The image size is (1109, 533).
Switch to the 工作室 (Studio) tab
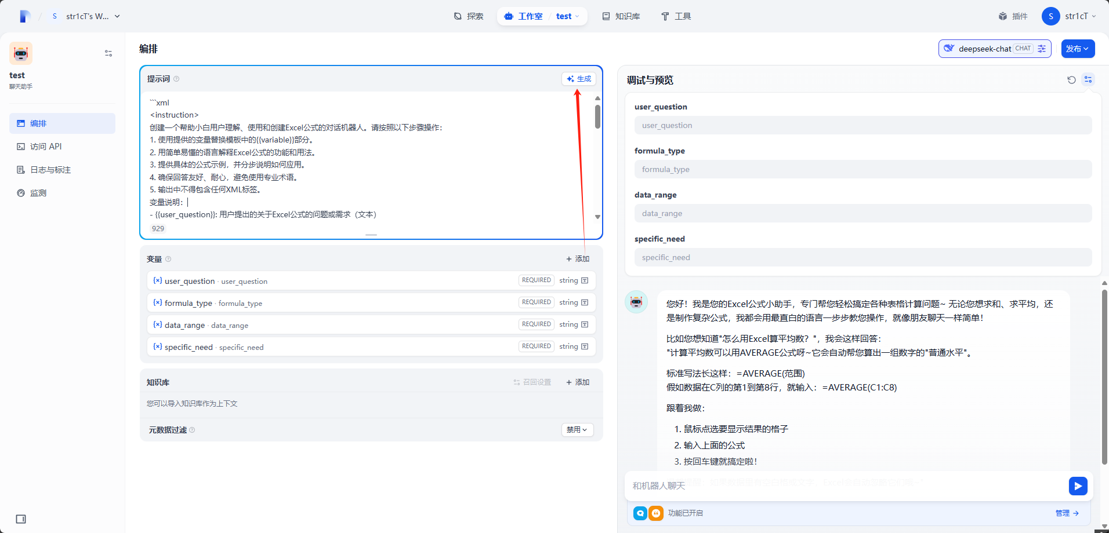pos(524,16)
